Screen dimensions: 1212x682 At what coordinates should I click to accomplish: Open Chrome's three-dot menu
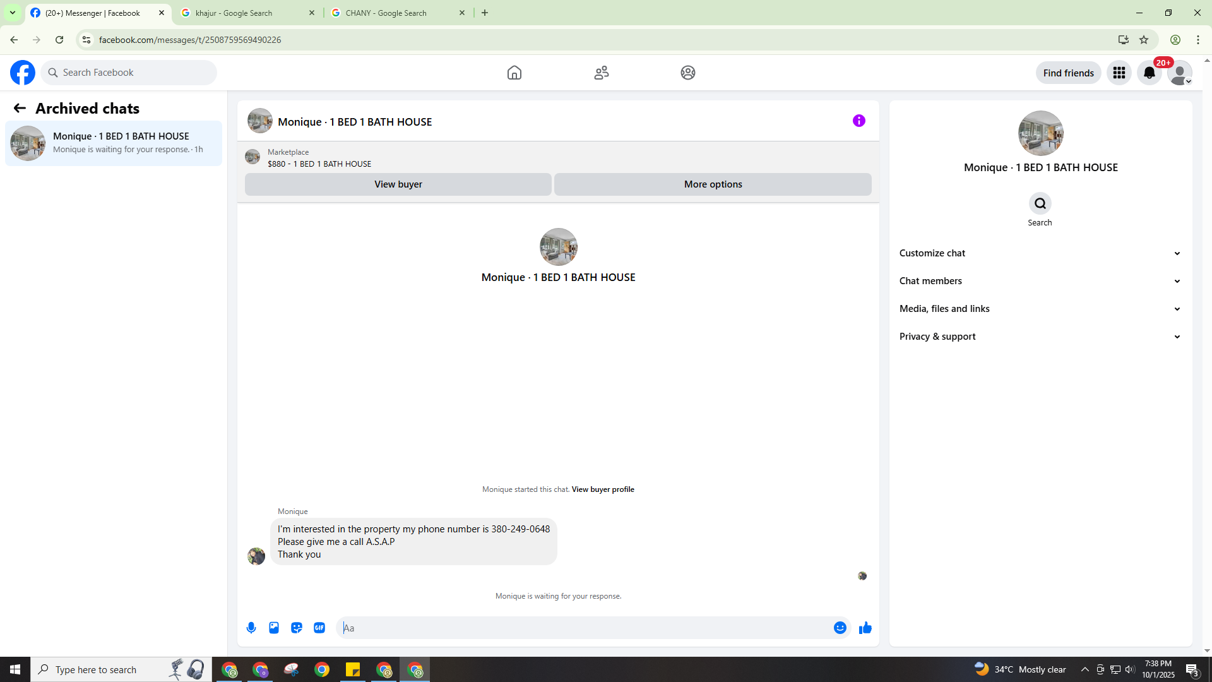point(1198,40)
